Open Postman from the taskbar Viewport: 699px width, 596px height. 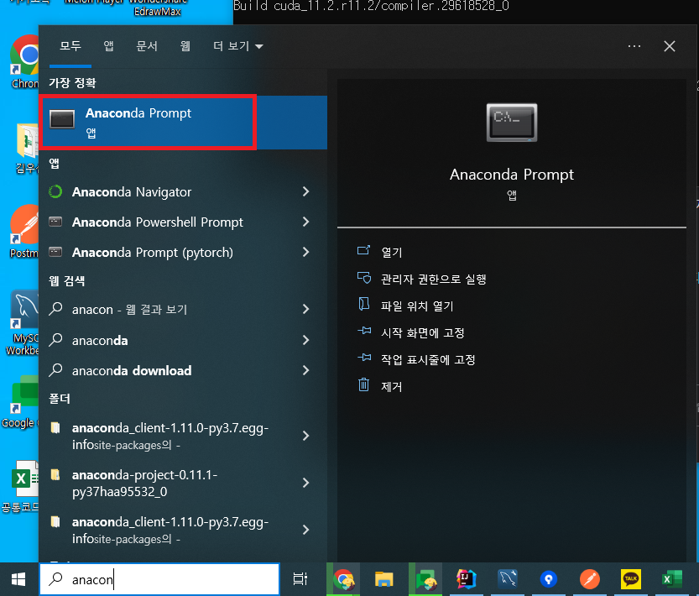click(589, 579)
